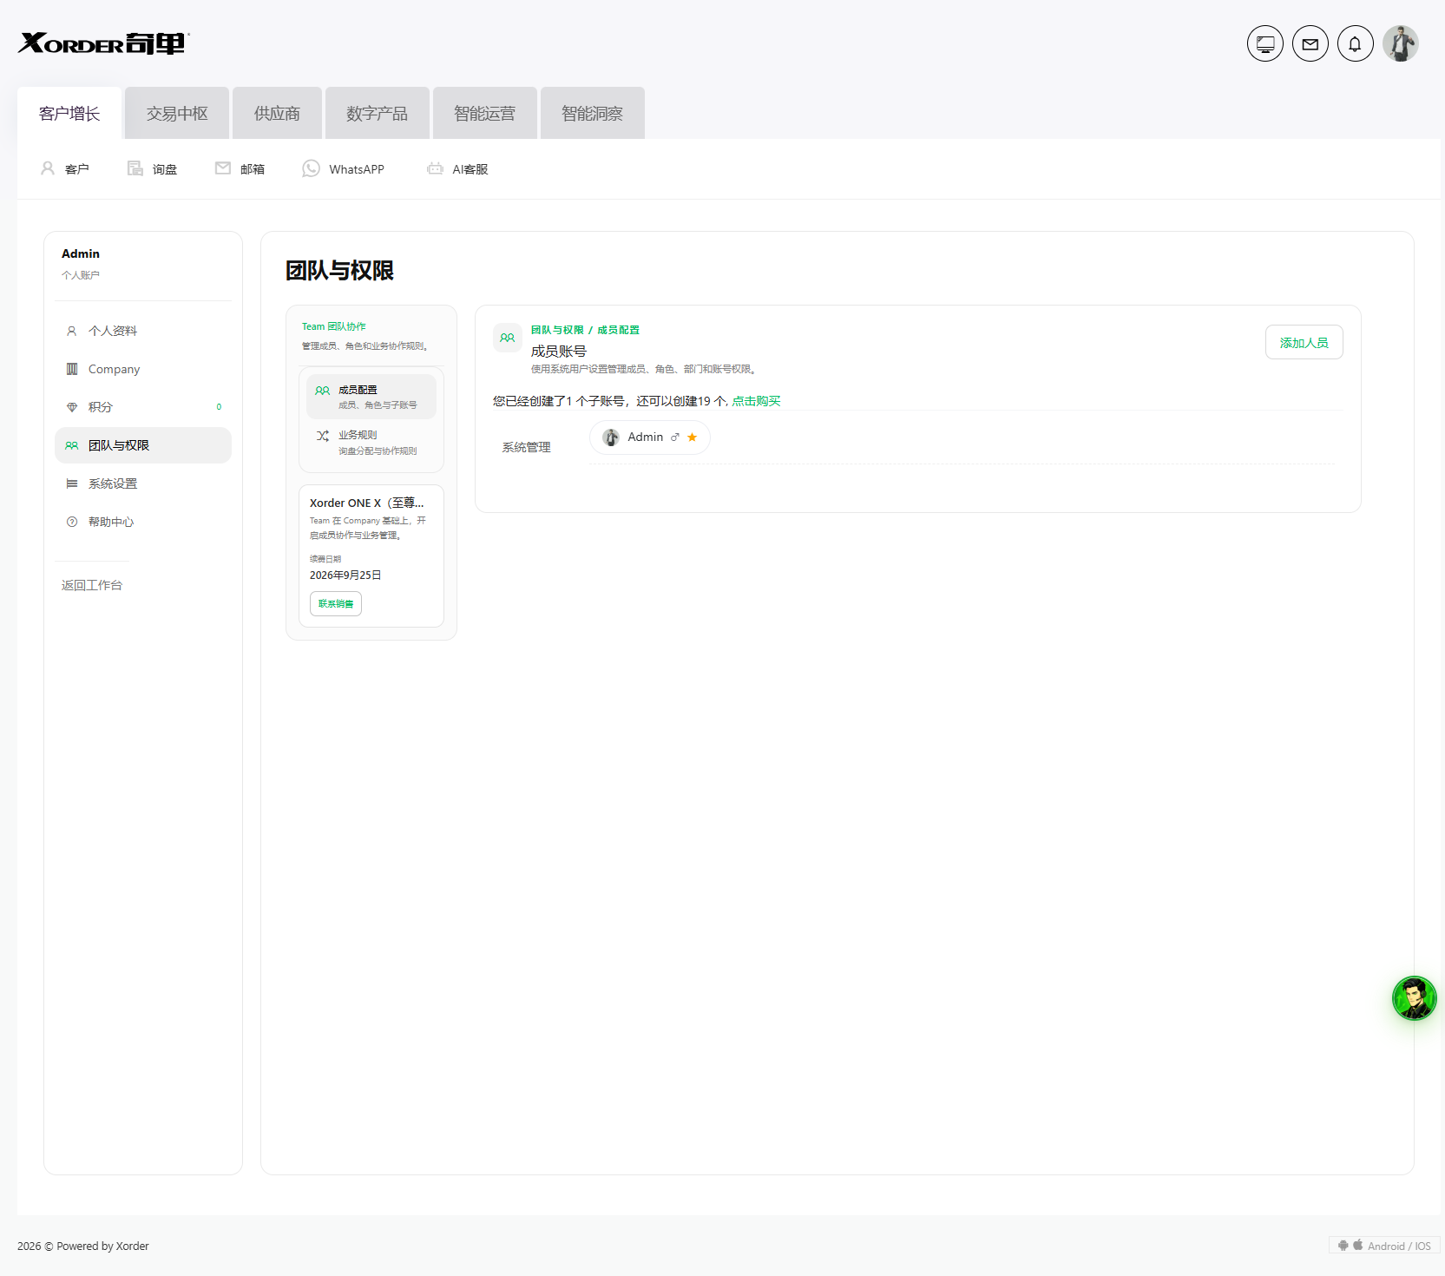Open the green chat assistant avatar

pos(1415,998)
